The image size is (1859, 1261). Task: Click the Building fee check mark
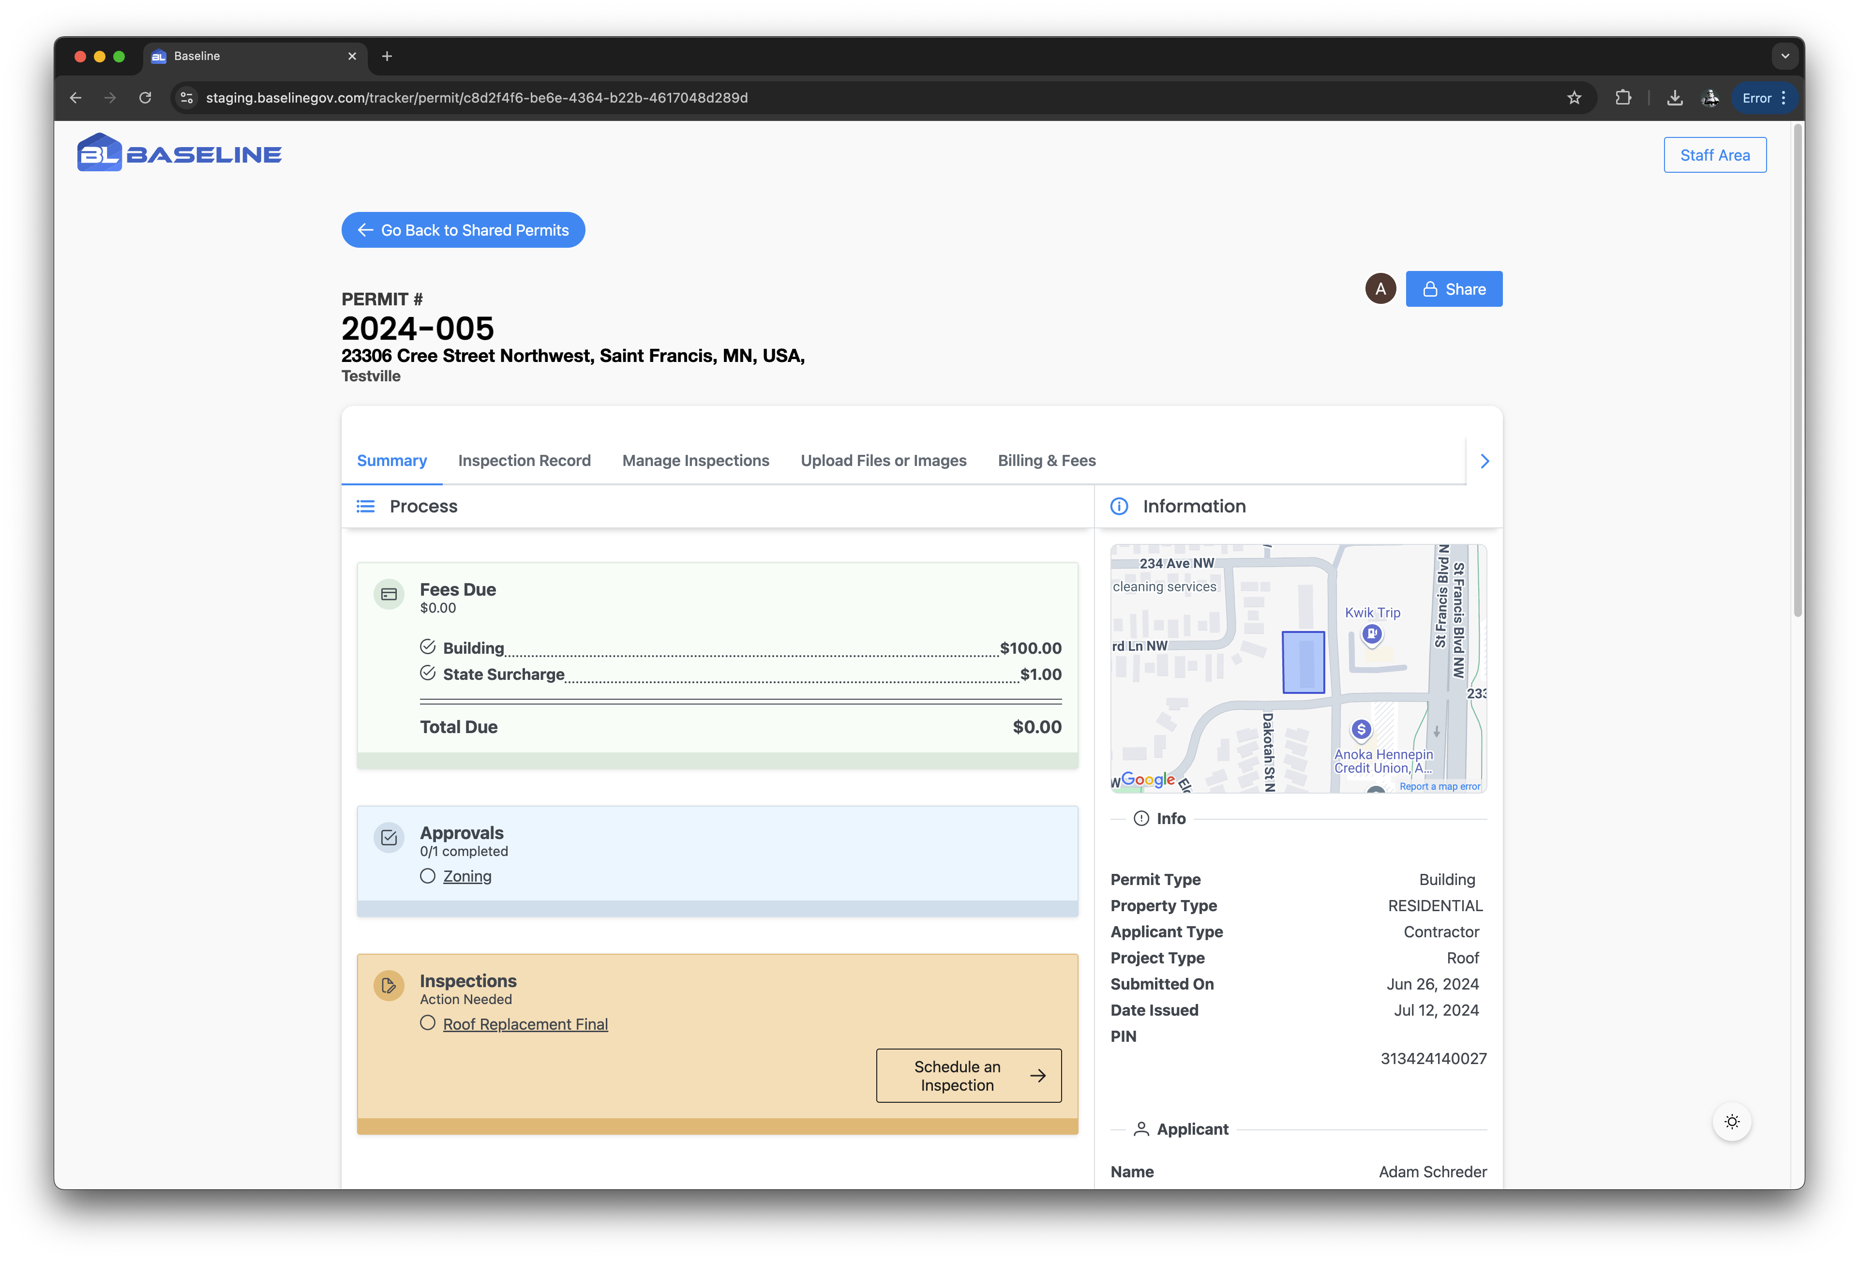coord(428,646)
